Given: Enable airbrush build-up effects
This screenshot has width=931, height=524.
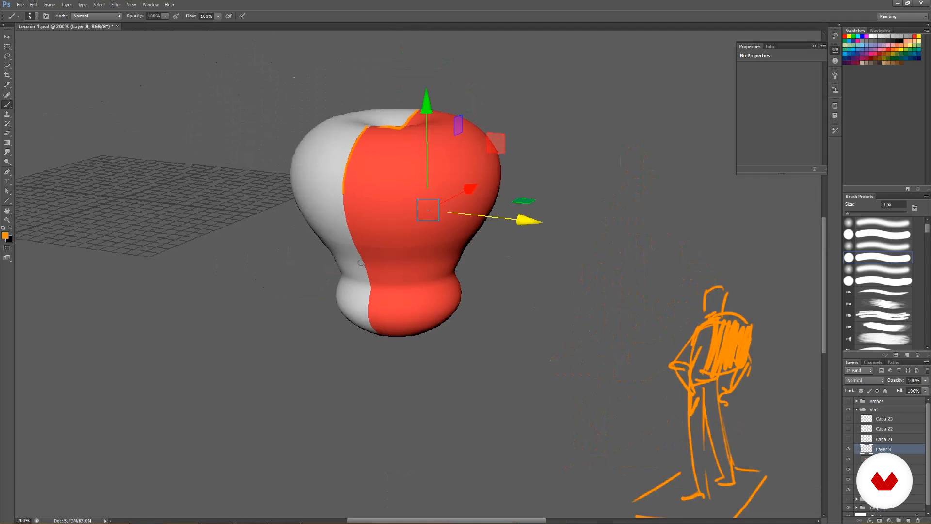Looking at the screenshot, I should pos(229,16).
